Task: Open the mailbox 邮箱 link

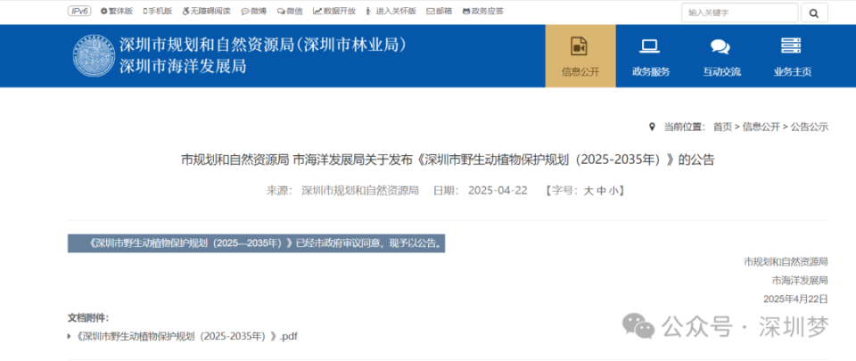Action: click(x=439, y=11)
